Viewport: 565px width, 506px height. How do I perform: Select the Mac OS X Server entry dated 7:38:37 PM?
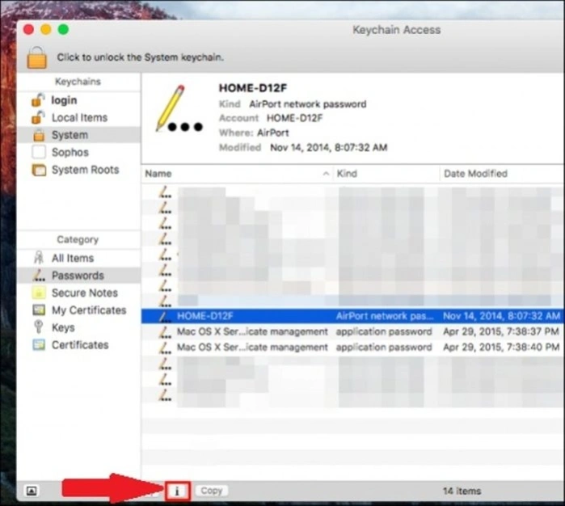353,331
